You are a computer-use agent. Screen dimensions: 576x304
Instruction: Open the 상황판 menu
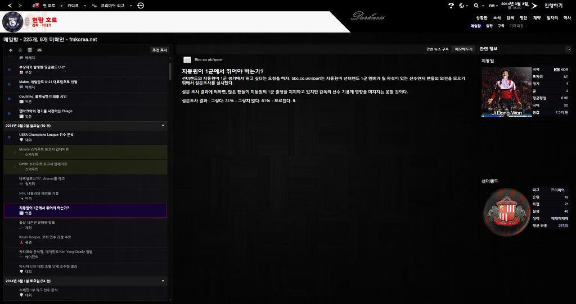[x=481, y=17]
